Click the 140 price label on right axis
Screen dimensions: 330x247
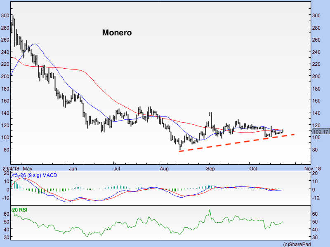pos(316,113)
